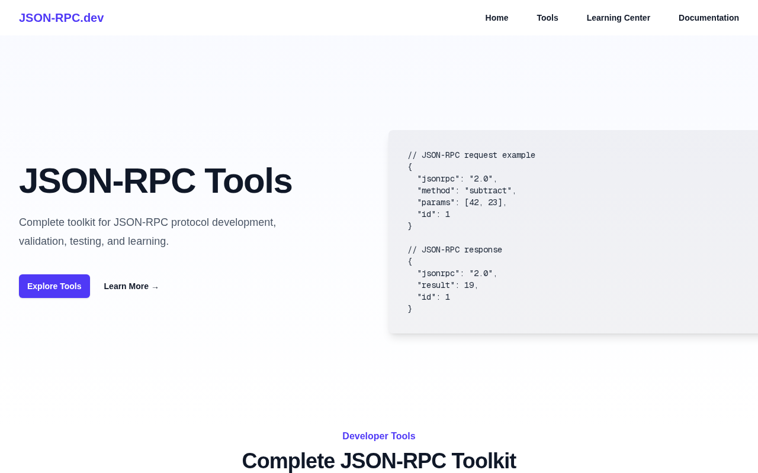758x473 pixels.
Task: Click the Developer Tools section label
Action: pos(379,436)
